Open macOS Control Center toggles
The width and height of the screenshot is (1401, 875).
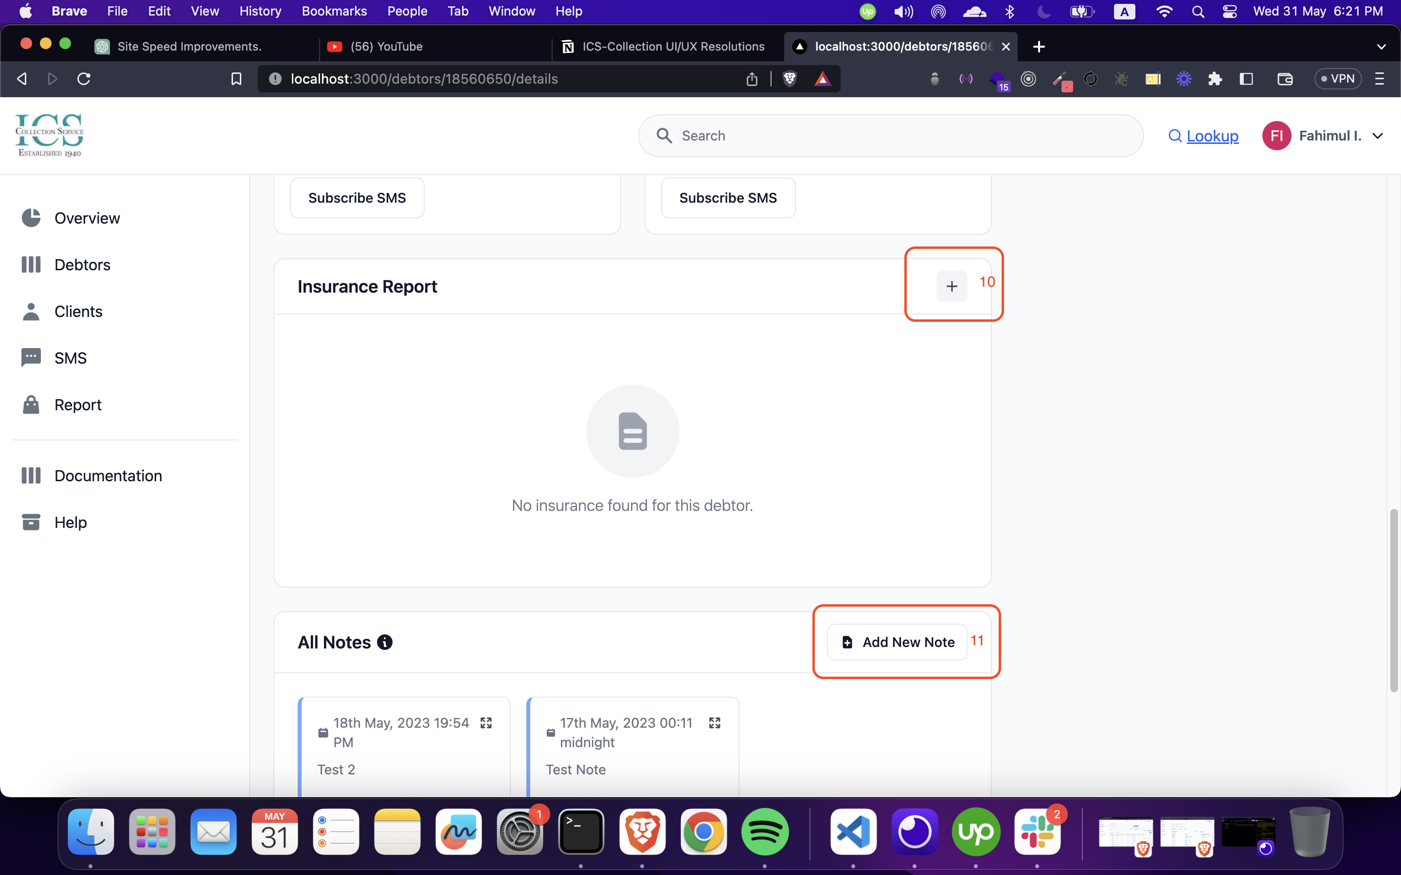coord(1230,12)
